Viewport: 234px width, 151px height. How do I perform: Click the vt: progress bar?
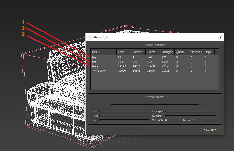click(x=124, y=120)
